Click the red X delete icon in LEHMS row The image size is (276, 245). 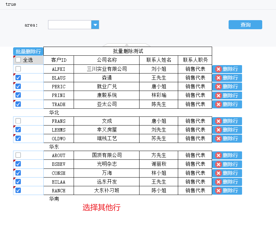[x=219, y=130]
